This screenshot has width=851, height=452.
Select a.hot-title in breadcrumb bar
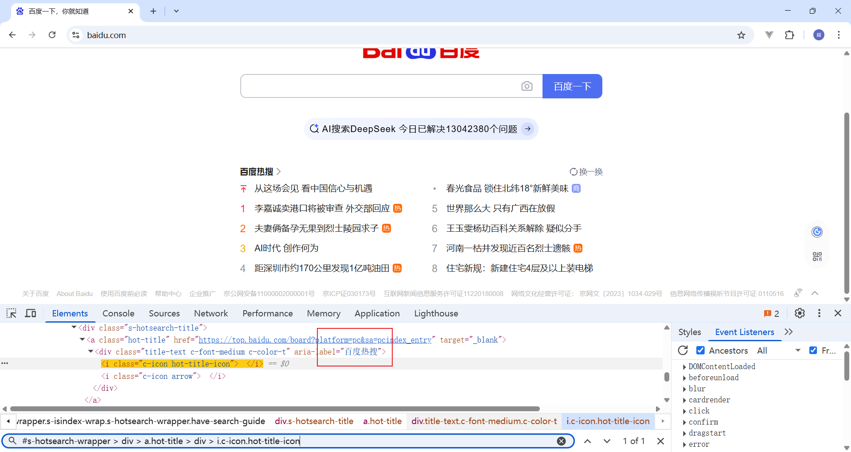(x=382, y=421)
